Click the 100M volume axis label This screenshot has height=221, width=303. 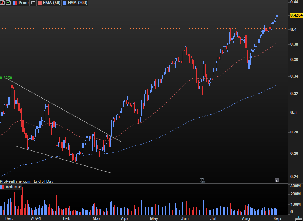(x=296, y=204)
